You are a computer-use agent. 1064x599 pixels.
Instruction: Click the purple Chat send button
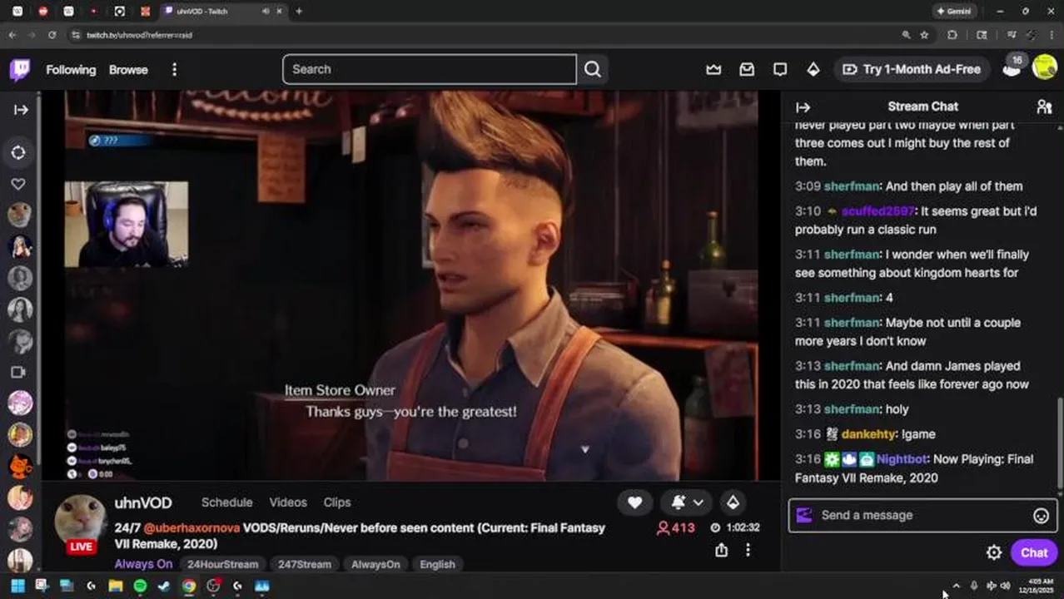click(x=1034, y=552)
